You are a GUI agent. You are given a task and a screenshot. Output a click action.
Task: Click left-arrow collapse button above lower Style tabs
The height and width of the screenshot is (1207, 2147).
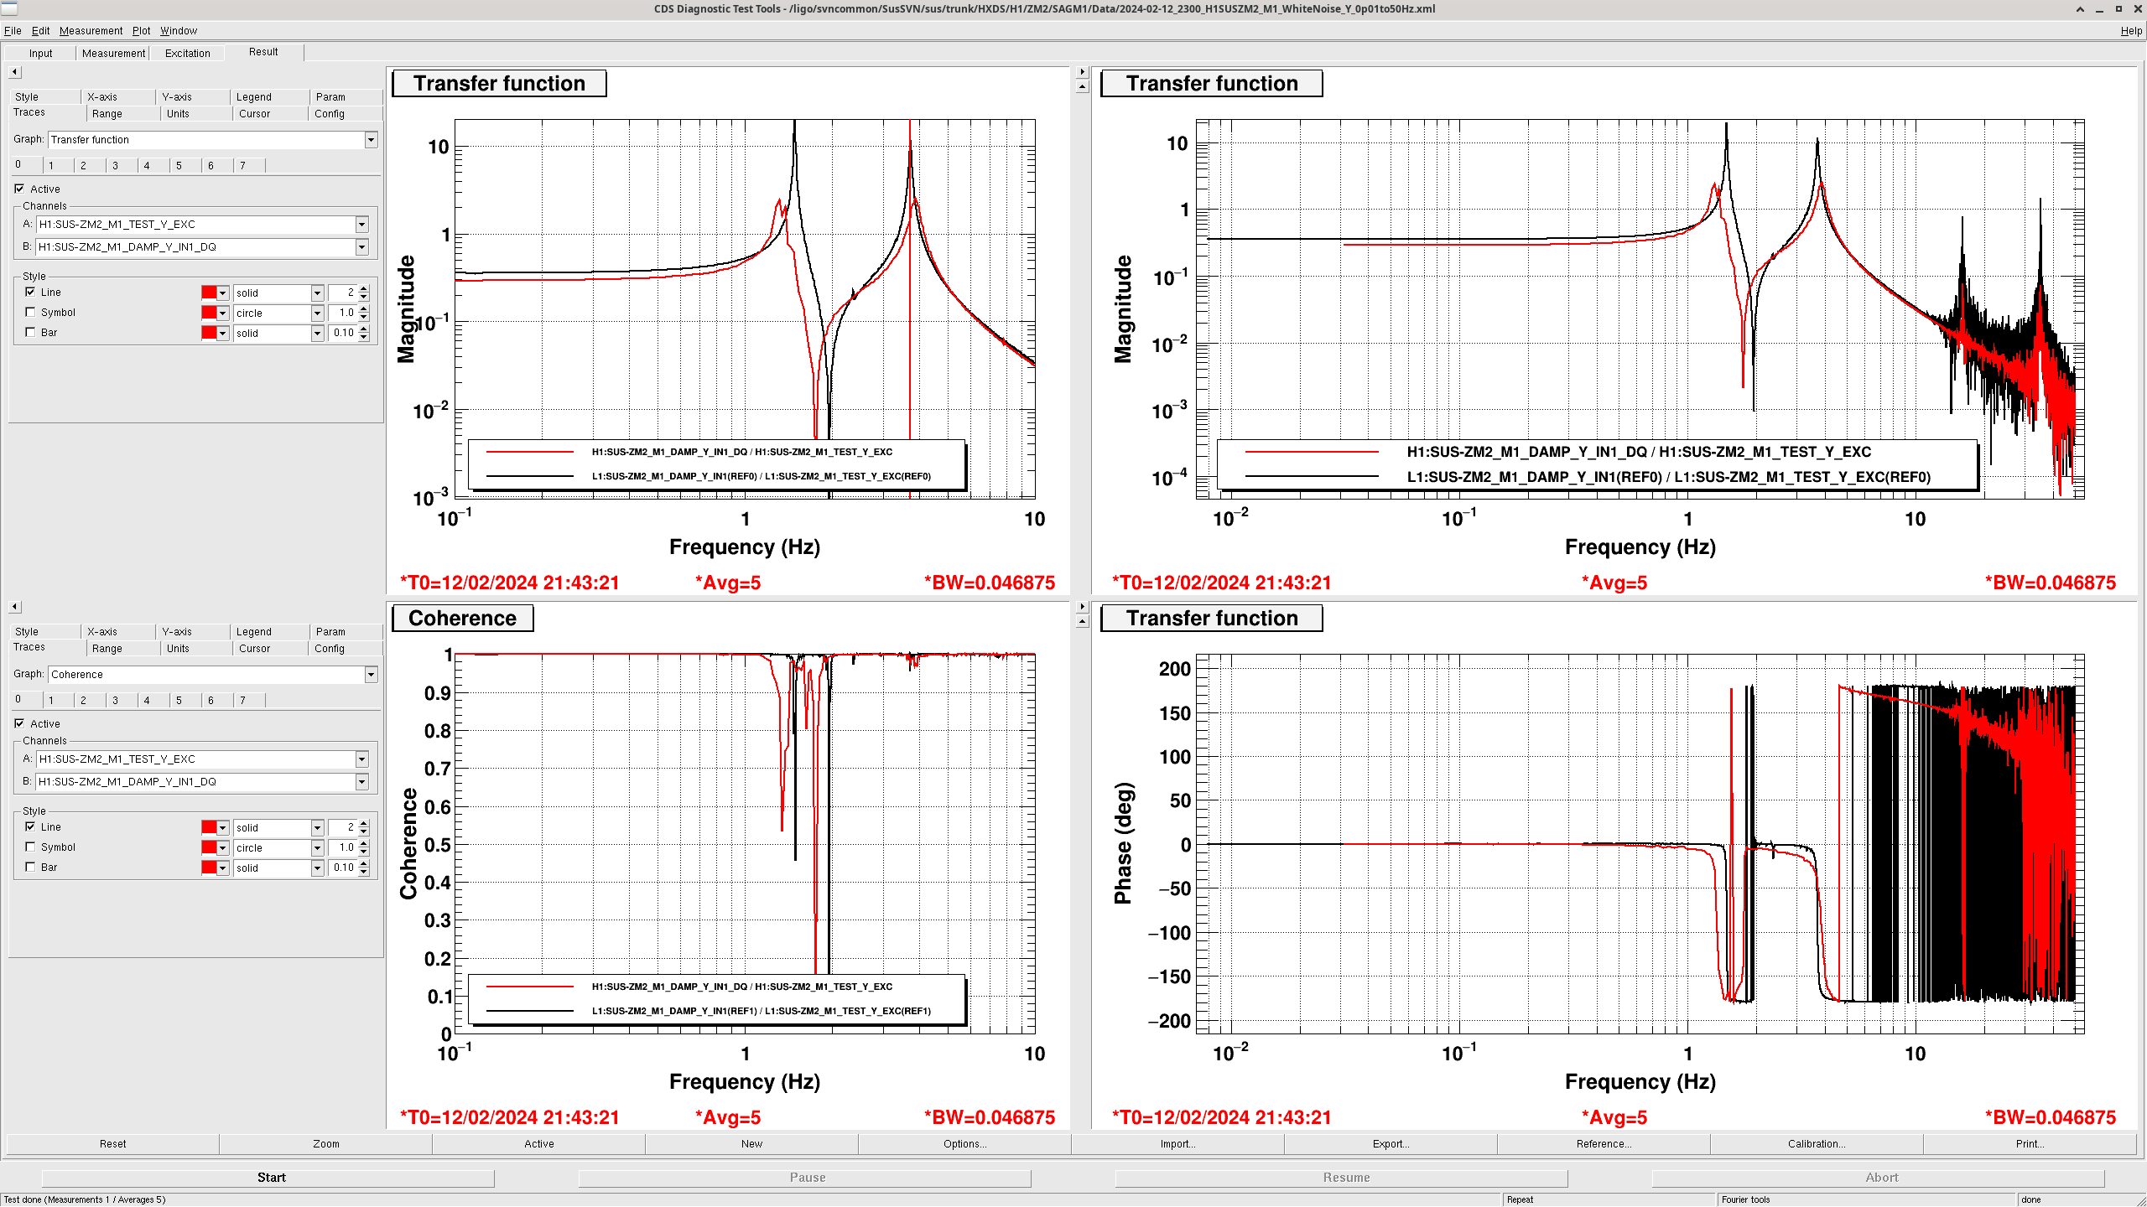click(x=14, y=607)
